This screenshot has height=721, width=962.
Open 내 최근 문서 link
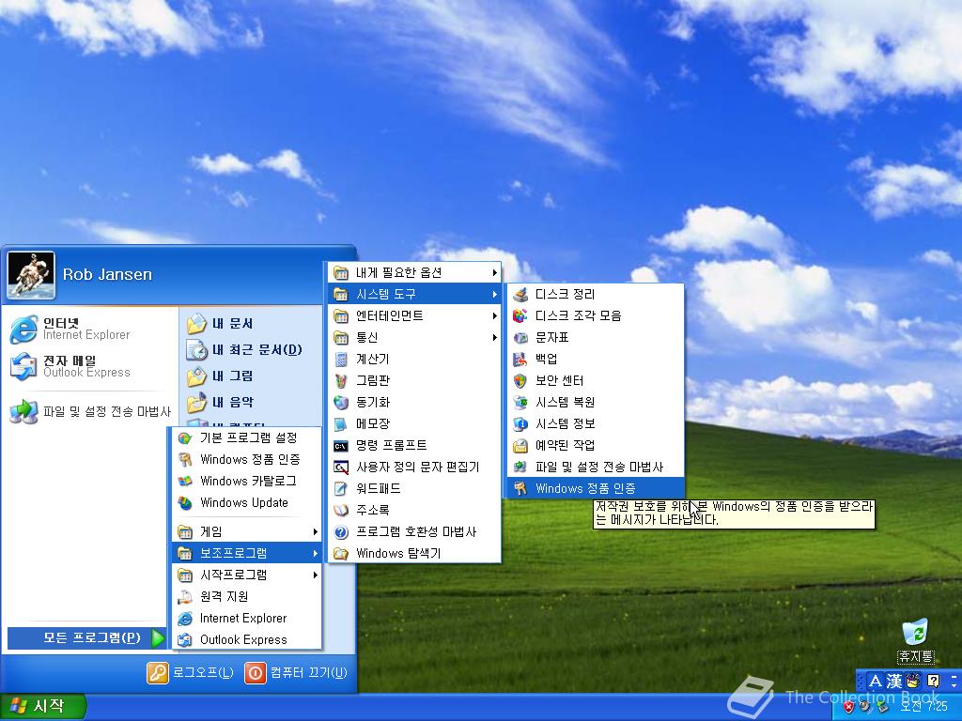[x=244, y=350]
